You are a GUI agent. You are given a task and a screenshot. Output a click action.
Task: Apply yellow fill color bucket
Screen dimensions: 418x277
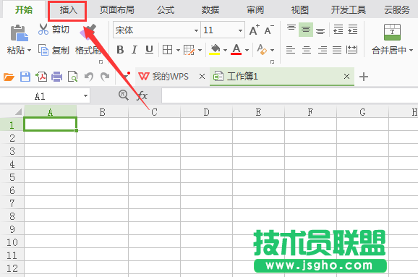pos(215,50)
